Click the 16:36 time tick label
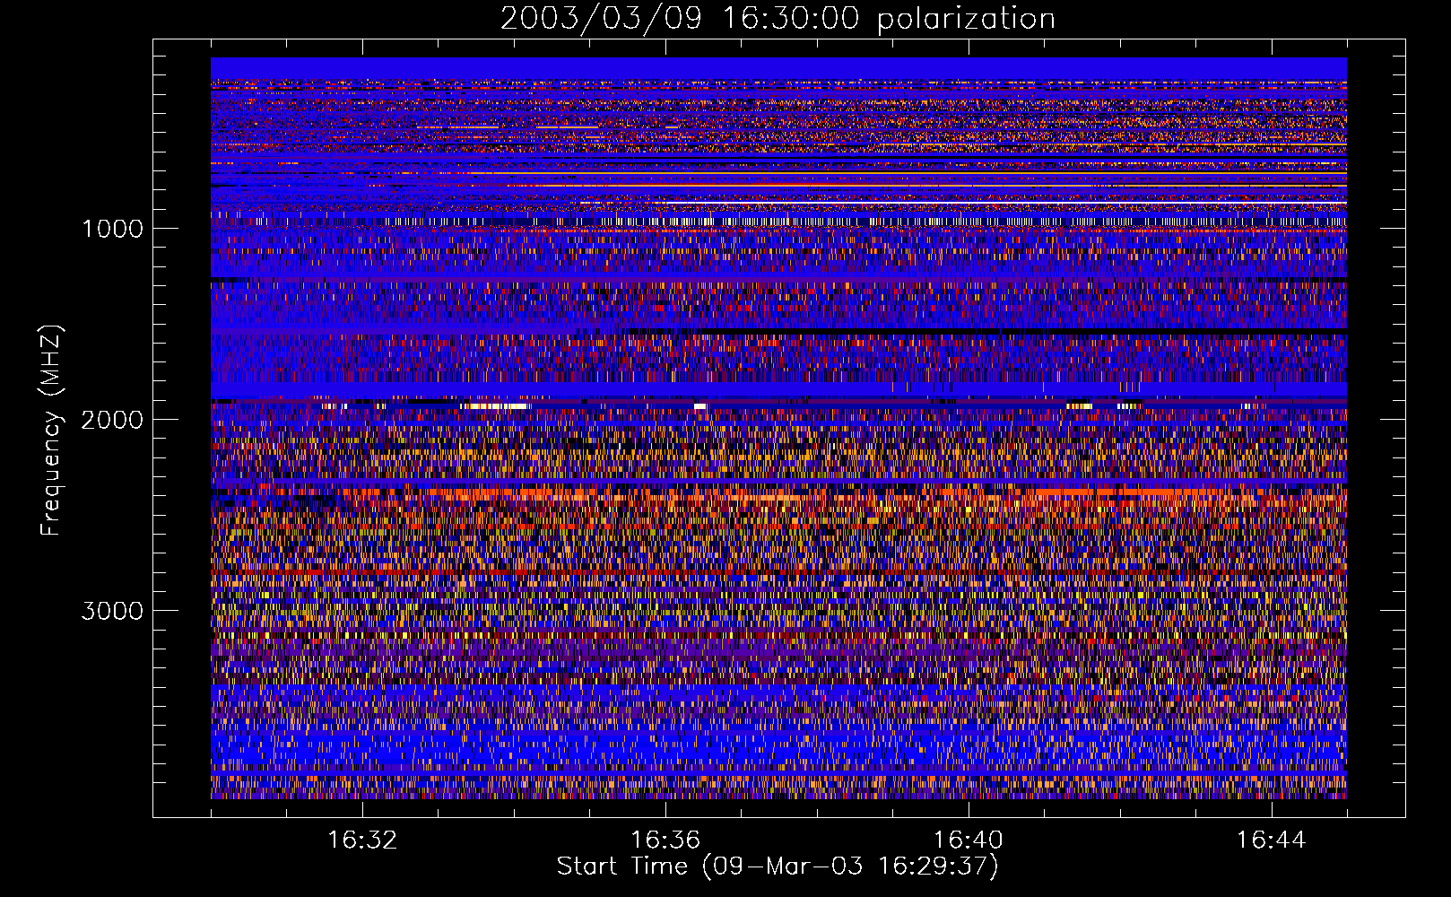Viewport: 1451px width, 897px height. pyautogui.click(x=665, y=840)
